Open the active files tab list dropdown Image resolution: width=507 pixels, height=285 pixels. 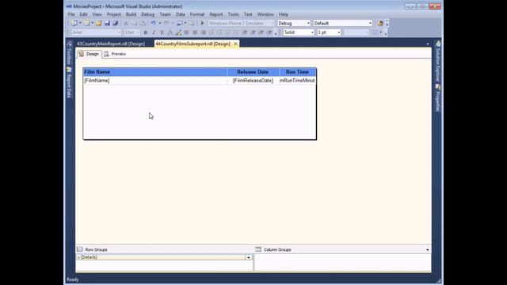pos(428,44)
